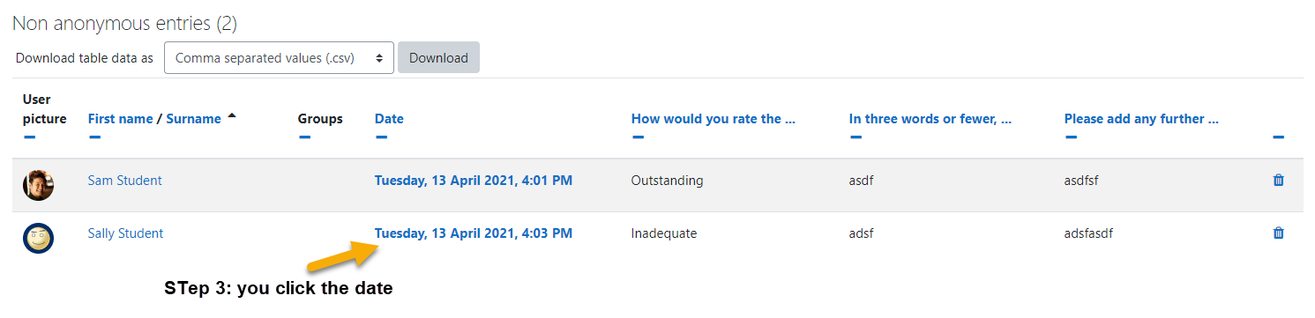Open Sam Student's response dated 4:01 PM

[x=474, y=181]
